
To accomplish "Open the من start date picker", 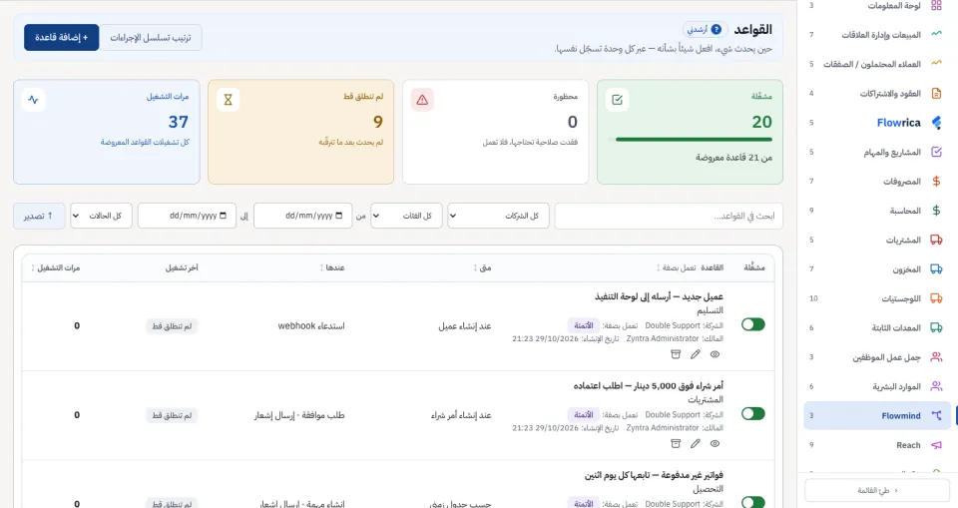I will point(303,216).
